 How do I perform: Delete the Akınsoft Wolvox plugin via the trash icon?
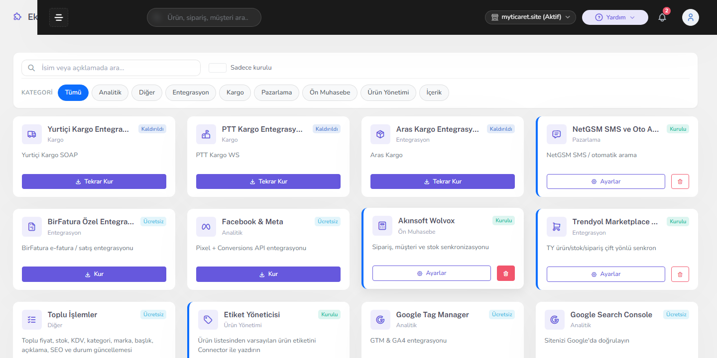click(x=506, y=273)
